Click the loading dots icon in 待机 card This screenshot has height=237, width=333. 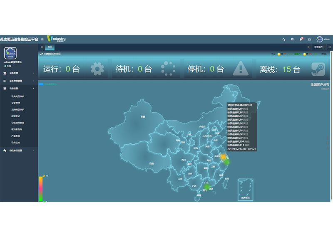click(168, 69)
